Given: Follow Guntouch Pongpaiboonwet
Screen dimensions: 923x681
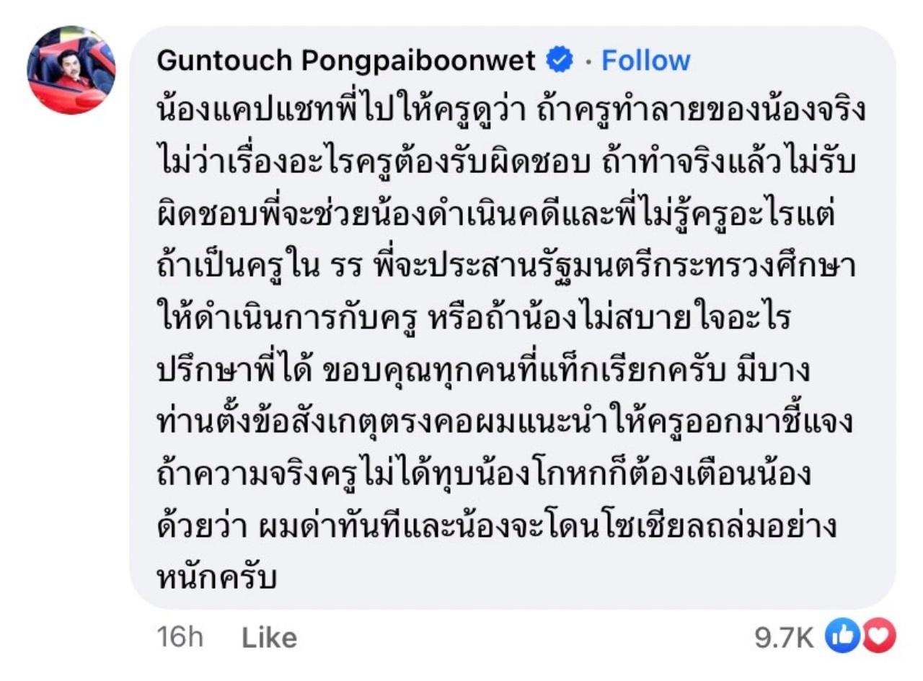Looking at the screenshot, I should pos(645,61).
